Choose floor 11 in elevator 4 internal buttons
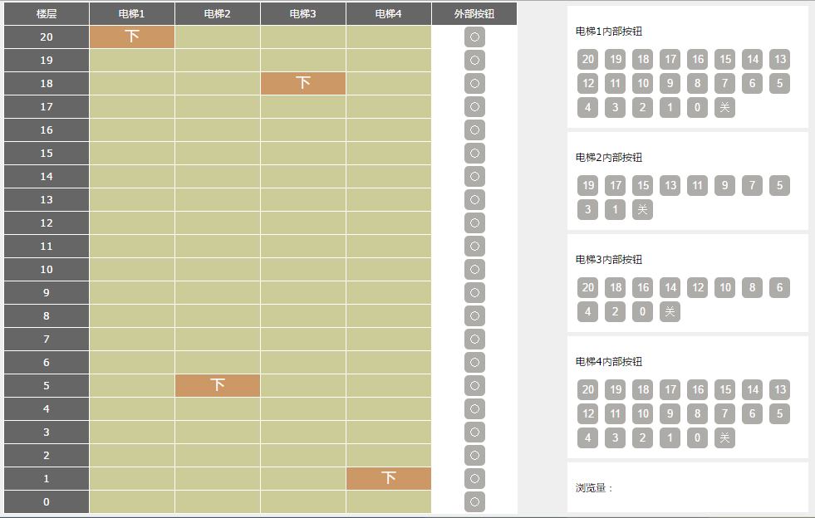Viewport: 815px width, 518px height. (615, 413)
